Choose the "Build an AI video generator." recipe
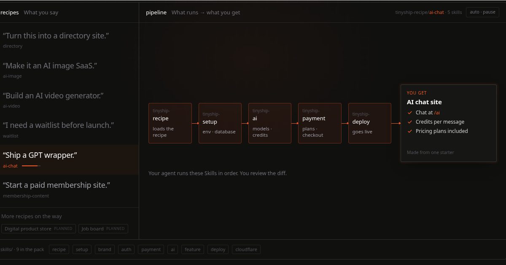The image size is (506, 265). pos(69,100)
